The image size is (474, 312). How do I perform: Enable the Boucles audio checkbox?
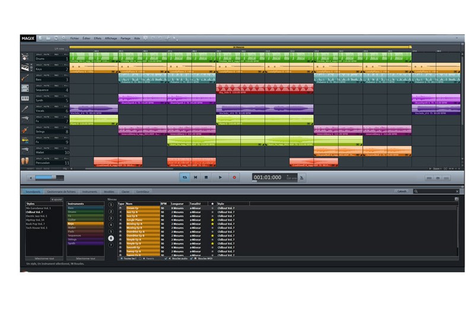pyautogui.click(x=166, y=259)
